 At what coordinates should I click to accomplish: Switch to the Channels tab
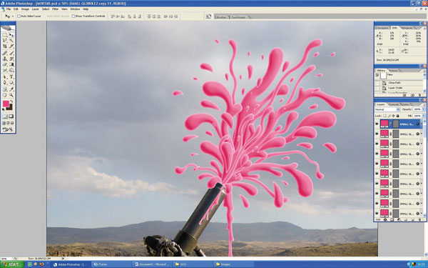tap(393, 104)
